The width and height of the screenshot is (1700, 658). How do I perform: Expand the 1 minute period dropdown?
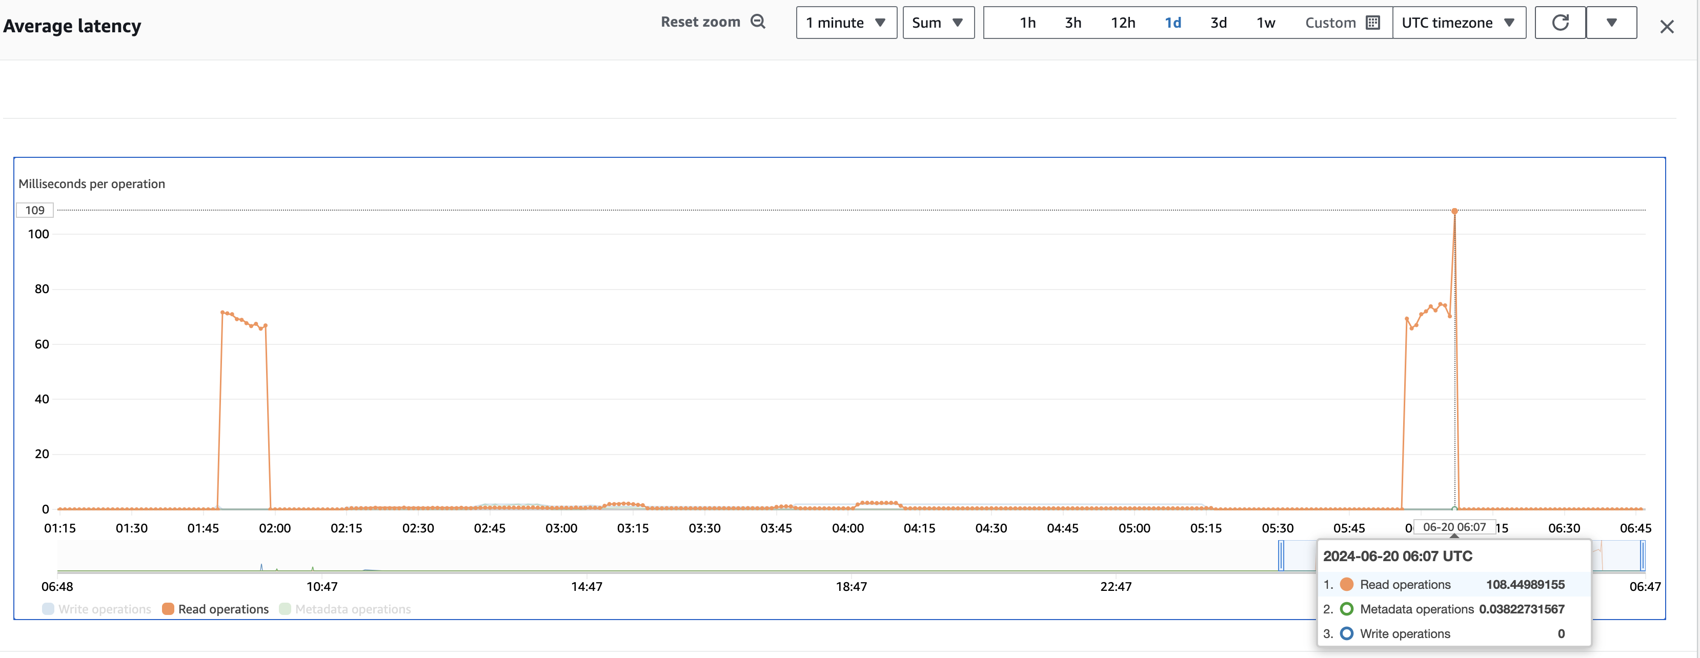[846, 23]
